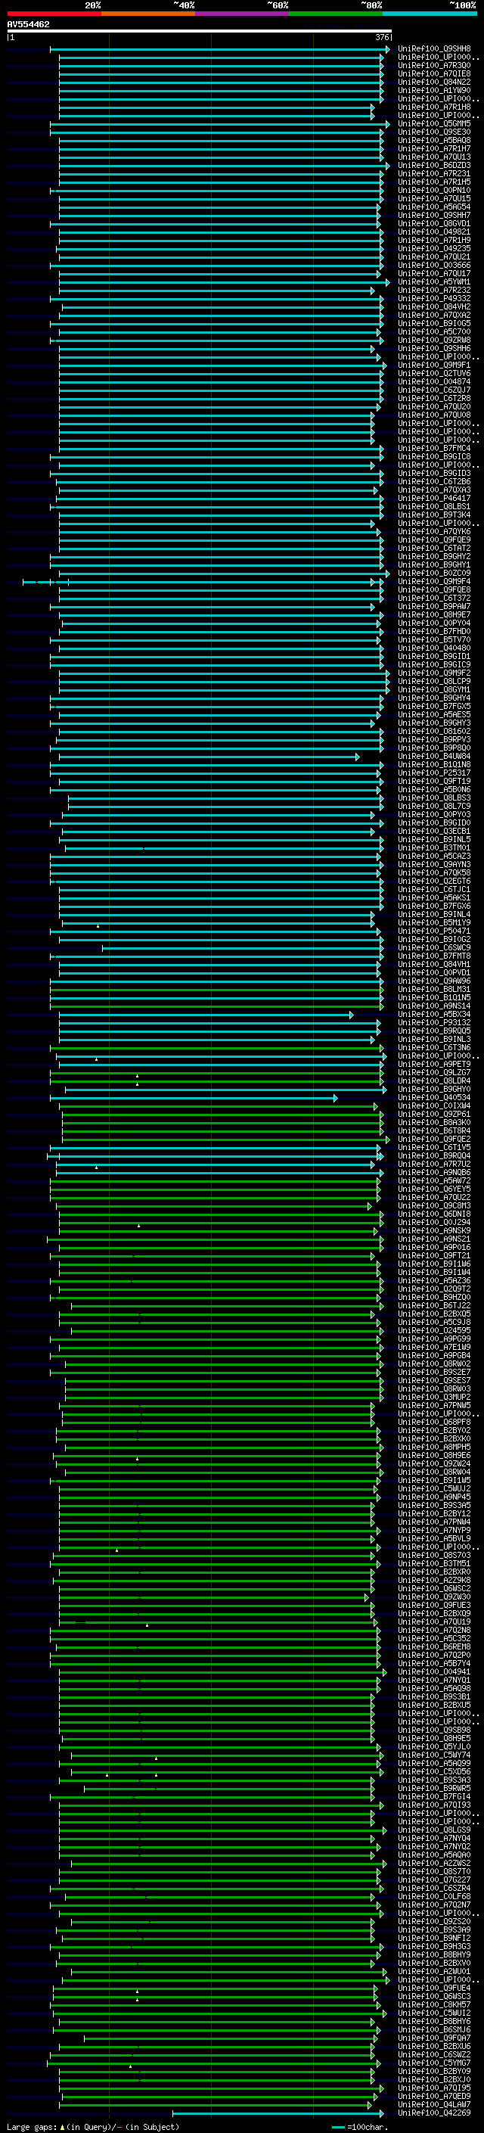The height and width of the screenshot is (2133, 484).
Task: Open hit UniRef100_Q9SHH8
Action: pos(434,49)
